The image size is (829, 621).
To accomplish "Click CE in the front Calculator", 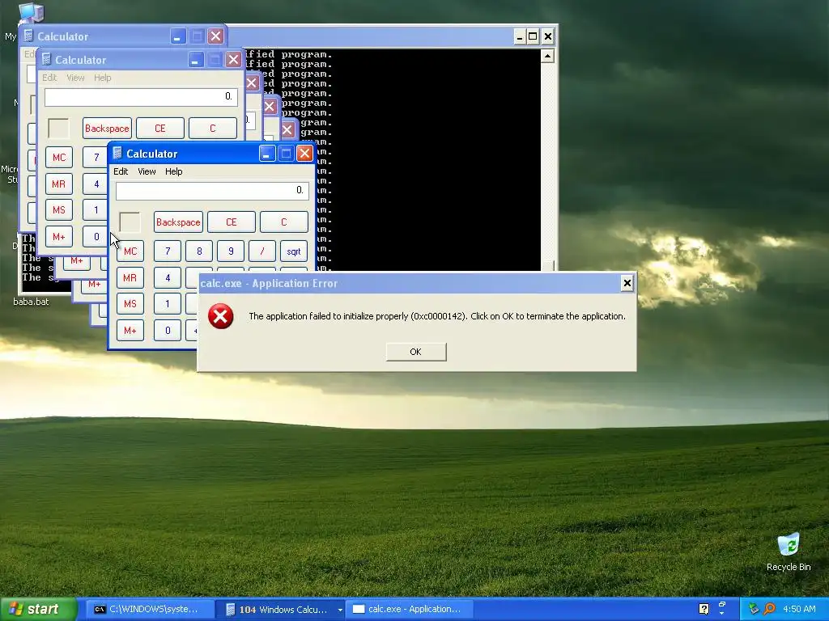I will tap(231, 222).
